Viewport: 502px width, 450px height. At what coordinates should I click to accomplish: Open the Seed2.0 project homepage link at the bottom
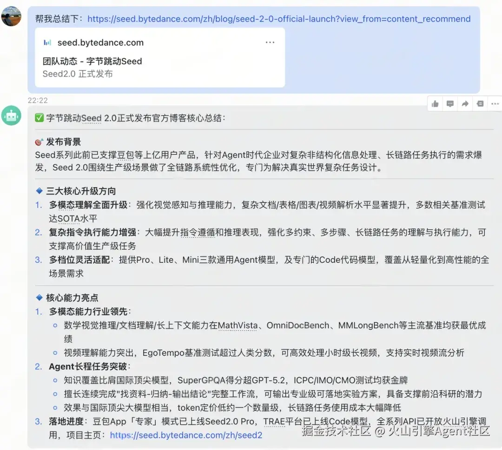pyautogui.click(x=186, y=435)
